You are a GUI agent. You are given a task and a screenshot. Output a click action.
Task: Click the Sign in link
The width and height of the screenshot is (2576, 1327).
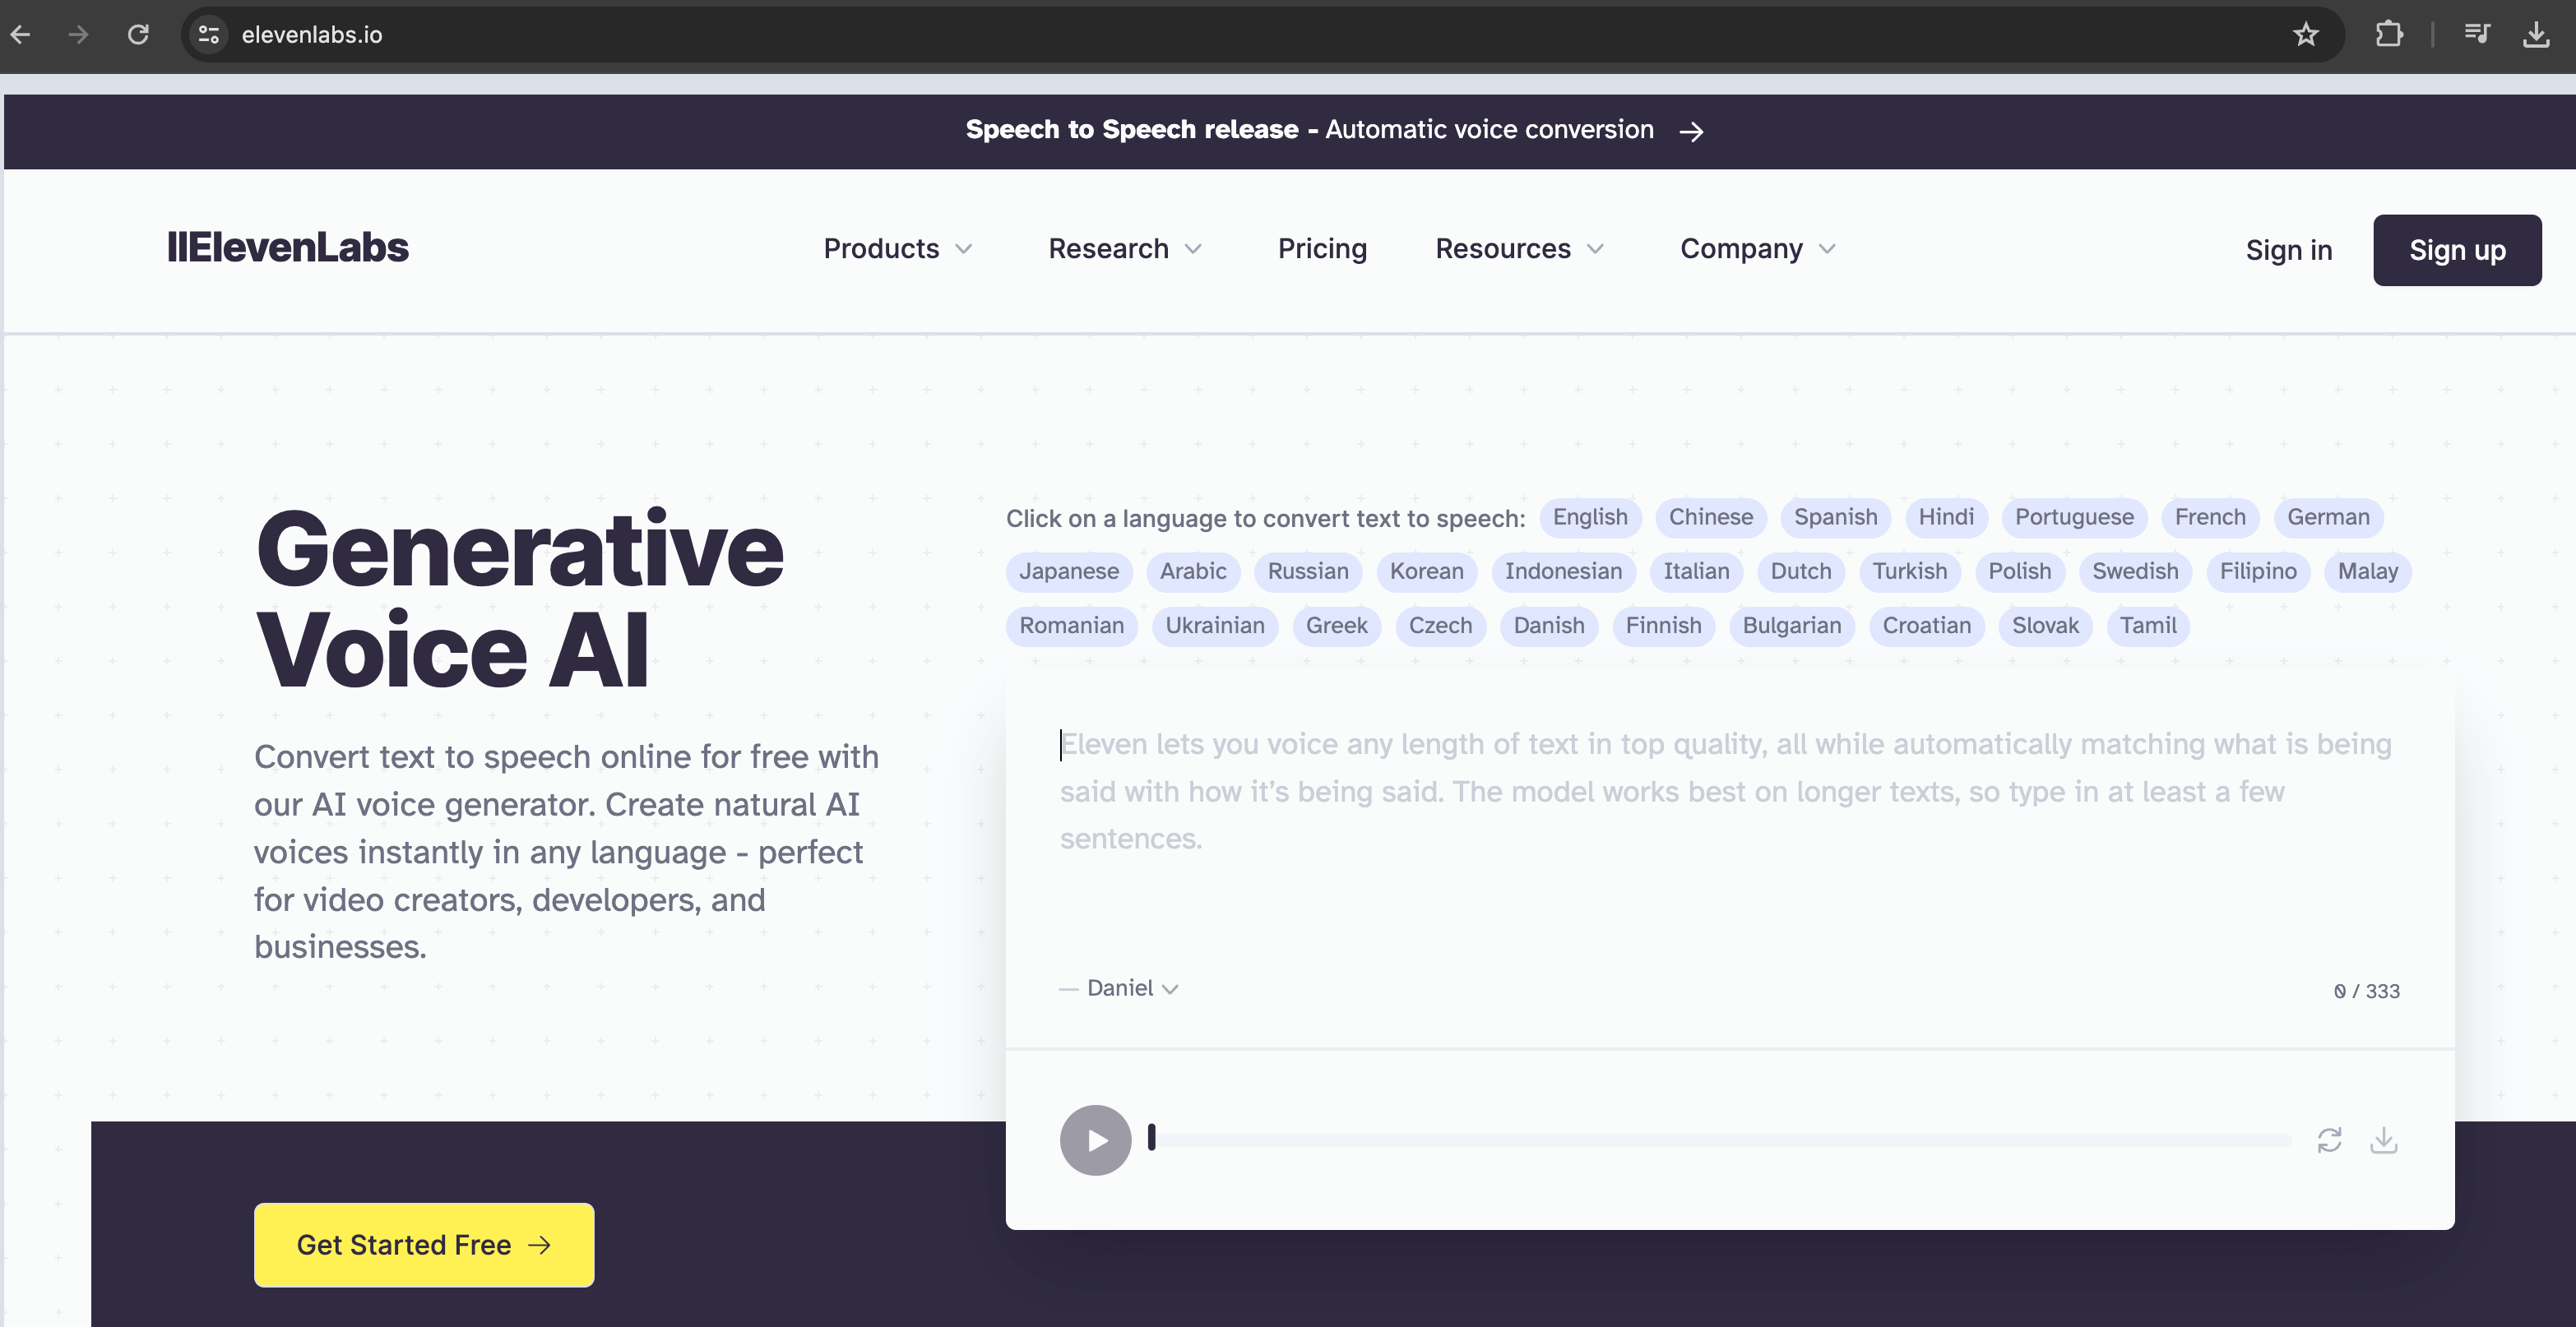(x=2288, y=250)
